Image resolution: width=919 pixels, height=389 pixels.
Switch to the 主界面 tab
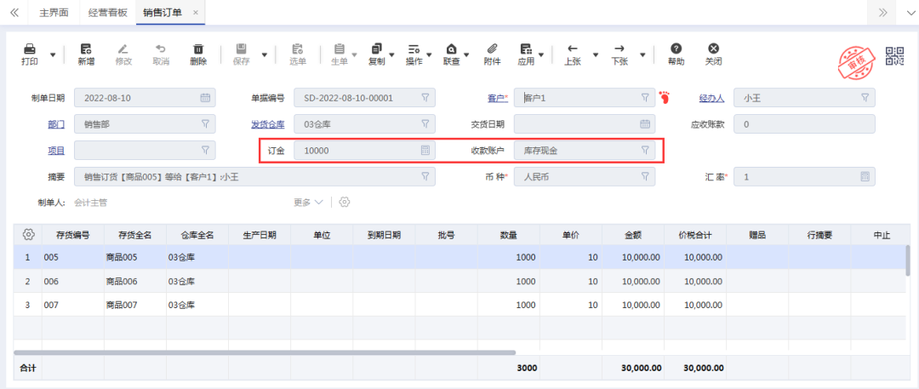pyautogui.click(x=53, y=13)
